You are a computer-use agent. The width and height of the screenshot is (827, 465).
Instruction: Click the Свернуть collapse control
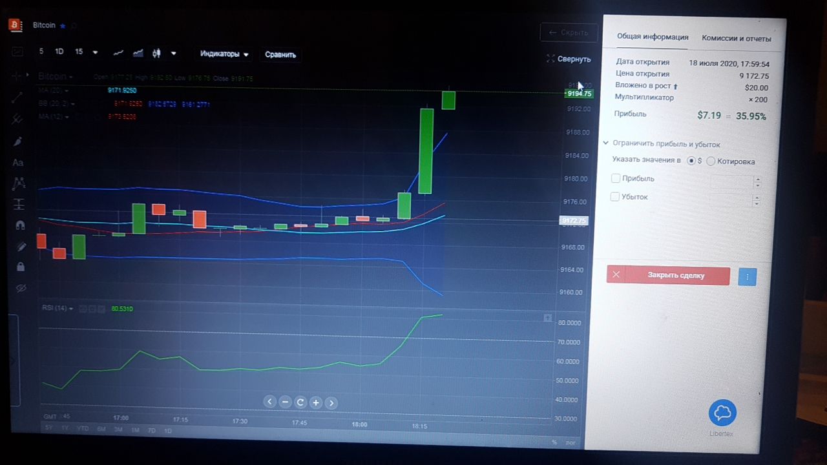tap(569, 59)
